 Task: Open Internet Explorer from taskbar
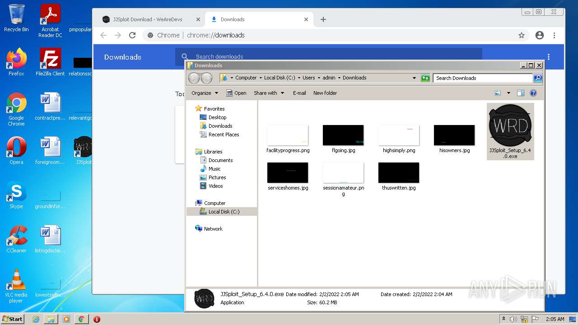tap(36, 319)
